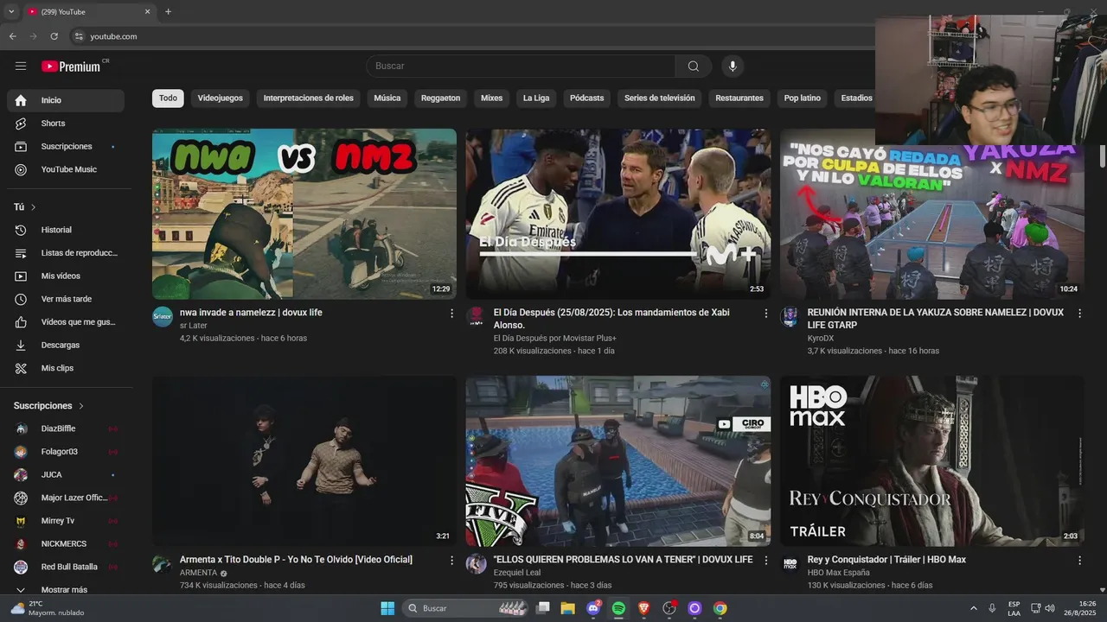Select the Mixes filter chip
This screenshot has height=622, width=1107.
[x=492, y=98]
